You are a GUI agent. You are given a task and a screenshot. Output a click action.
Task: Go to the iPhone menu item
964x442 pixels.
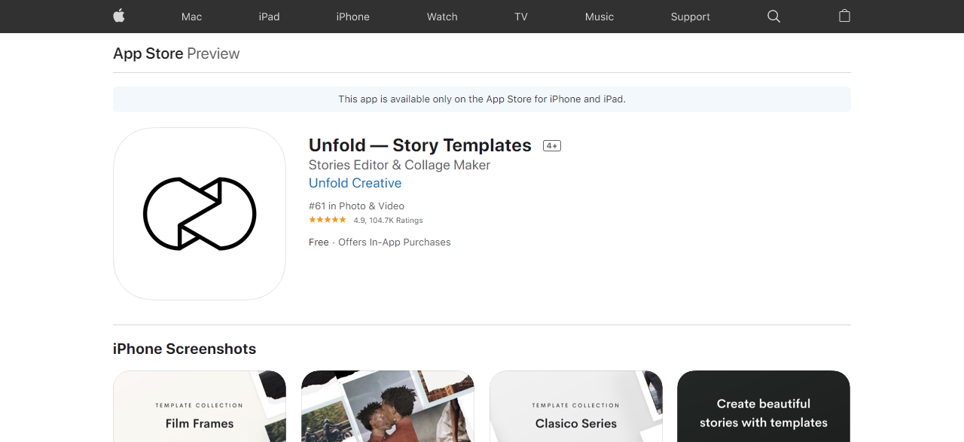tap(352, 17)
